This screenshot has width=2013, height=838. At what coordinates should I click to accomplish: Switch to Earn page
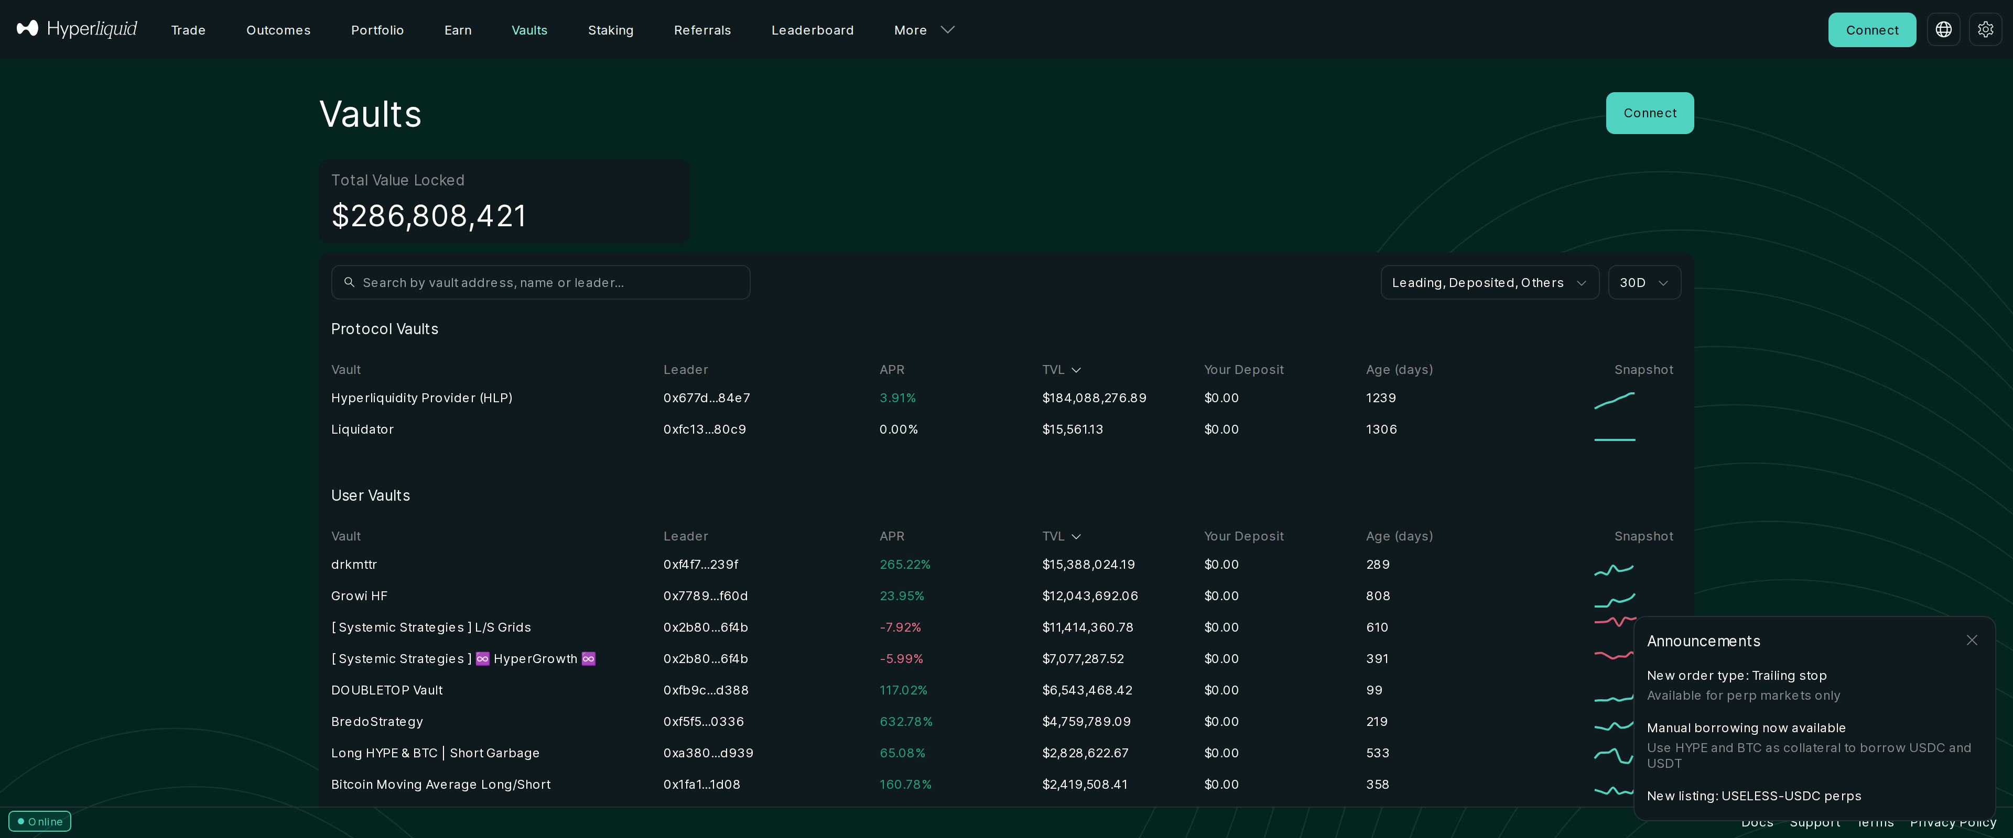tap(458, 30)
